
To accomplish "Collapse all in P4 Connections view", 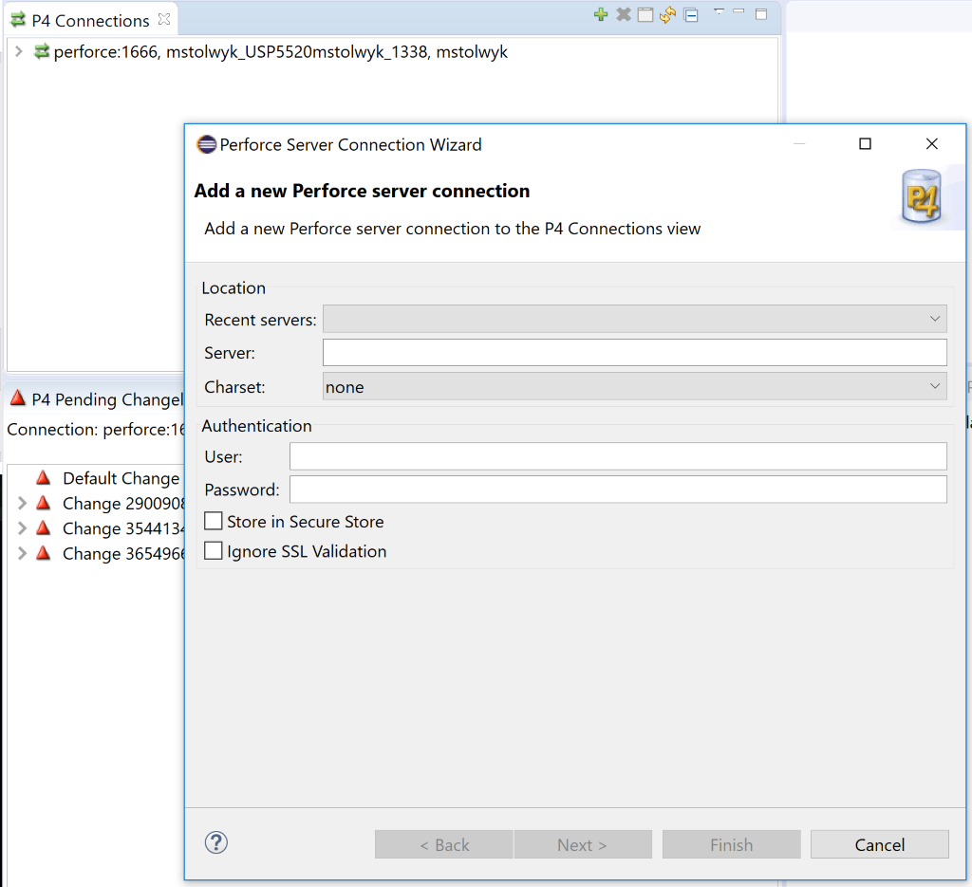I will pos(691,15).
